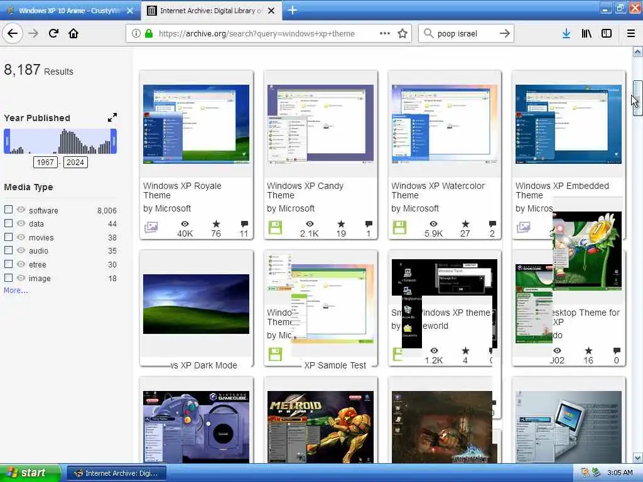Select the Internet Archive tab
This screenshot has height=482, width=643.
[210, 11]
